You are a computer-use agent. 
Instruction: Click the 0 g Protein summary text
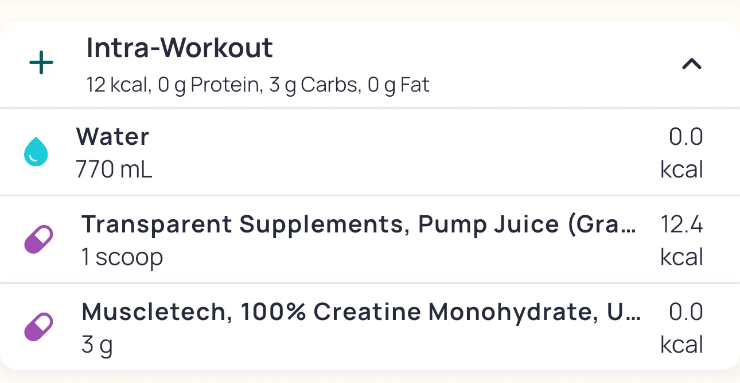pyautogui.click(x=208, y=85)
